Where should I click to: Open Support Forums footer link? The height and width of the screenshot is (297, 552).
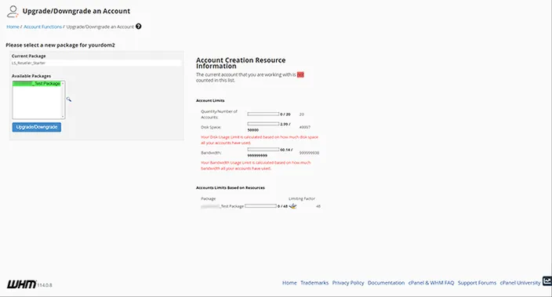pyautogui.click(x=477, y=283)
